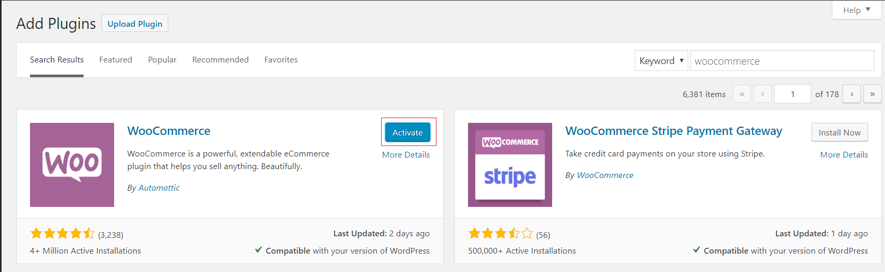Go to next page of plugin results
The image size is (885, 272).
click(x=852, y=94)
